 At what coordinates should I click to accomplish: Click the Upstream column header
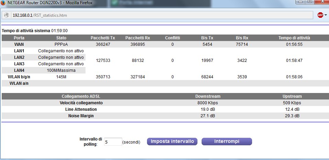point(292,96)
